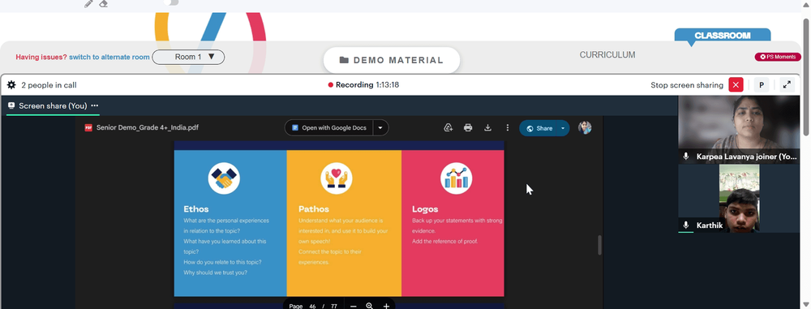This screenshot has width=811, height=309.
Task: Click text Why should we trust you?
Action: [215, 273]
